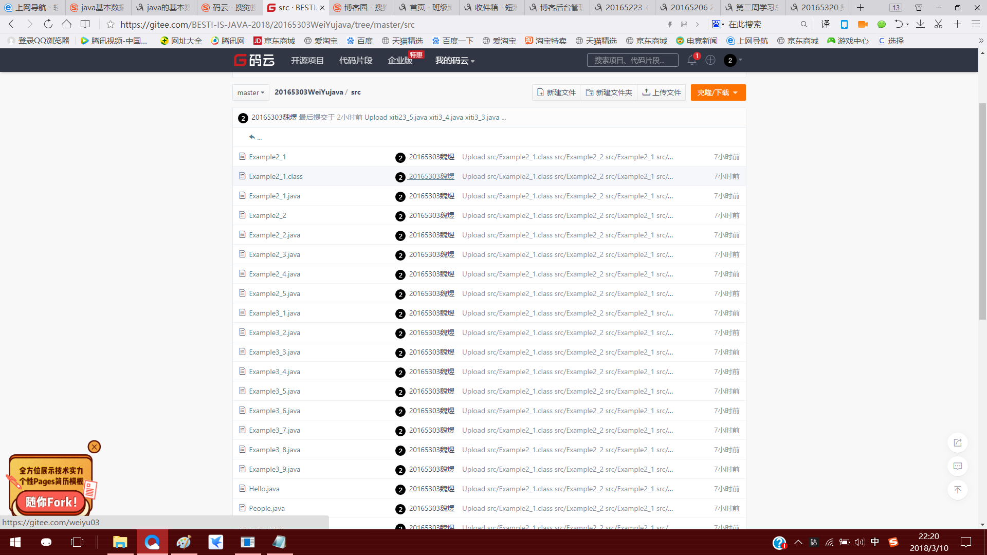Open a new browser tab
Viewport: 987px width, 555px height.
860,8
